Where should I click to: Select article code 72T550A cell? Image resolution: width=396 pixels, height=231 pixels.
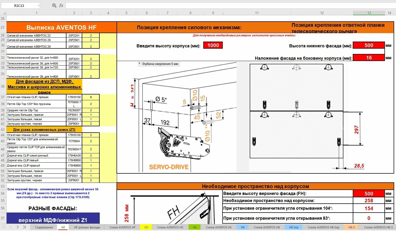(x=74, y=141)
